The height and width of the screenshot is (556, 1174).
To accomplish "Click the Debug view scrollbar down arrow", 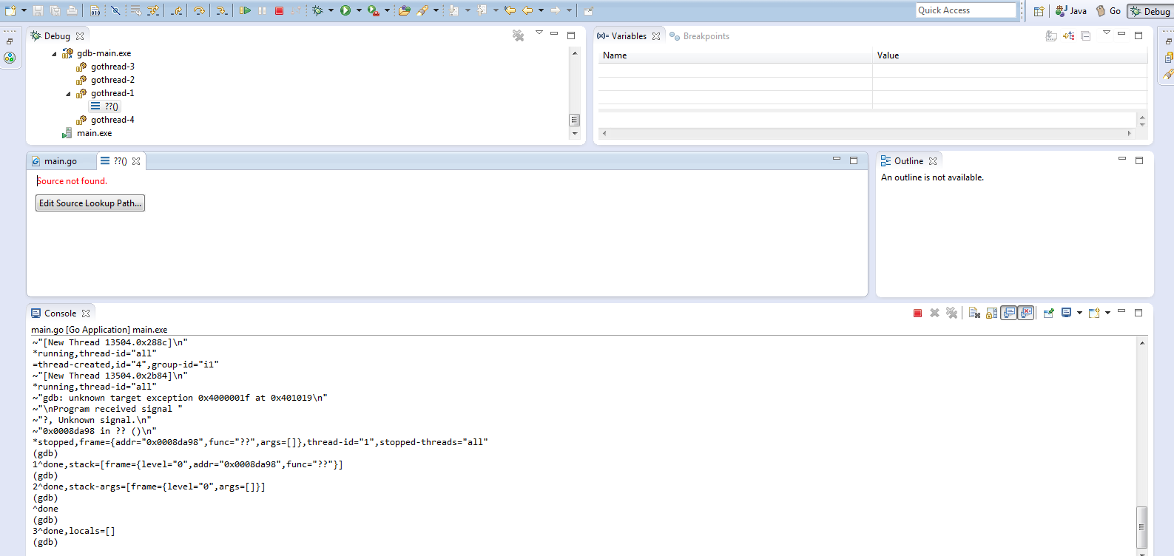I will click(575, 134).
